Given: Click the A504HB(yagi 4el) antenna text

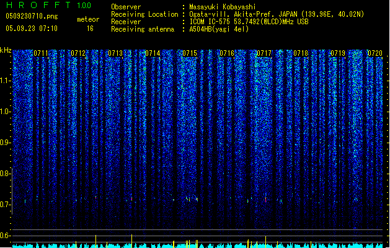Looking at the screenshot, I should 219,29.
